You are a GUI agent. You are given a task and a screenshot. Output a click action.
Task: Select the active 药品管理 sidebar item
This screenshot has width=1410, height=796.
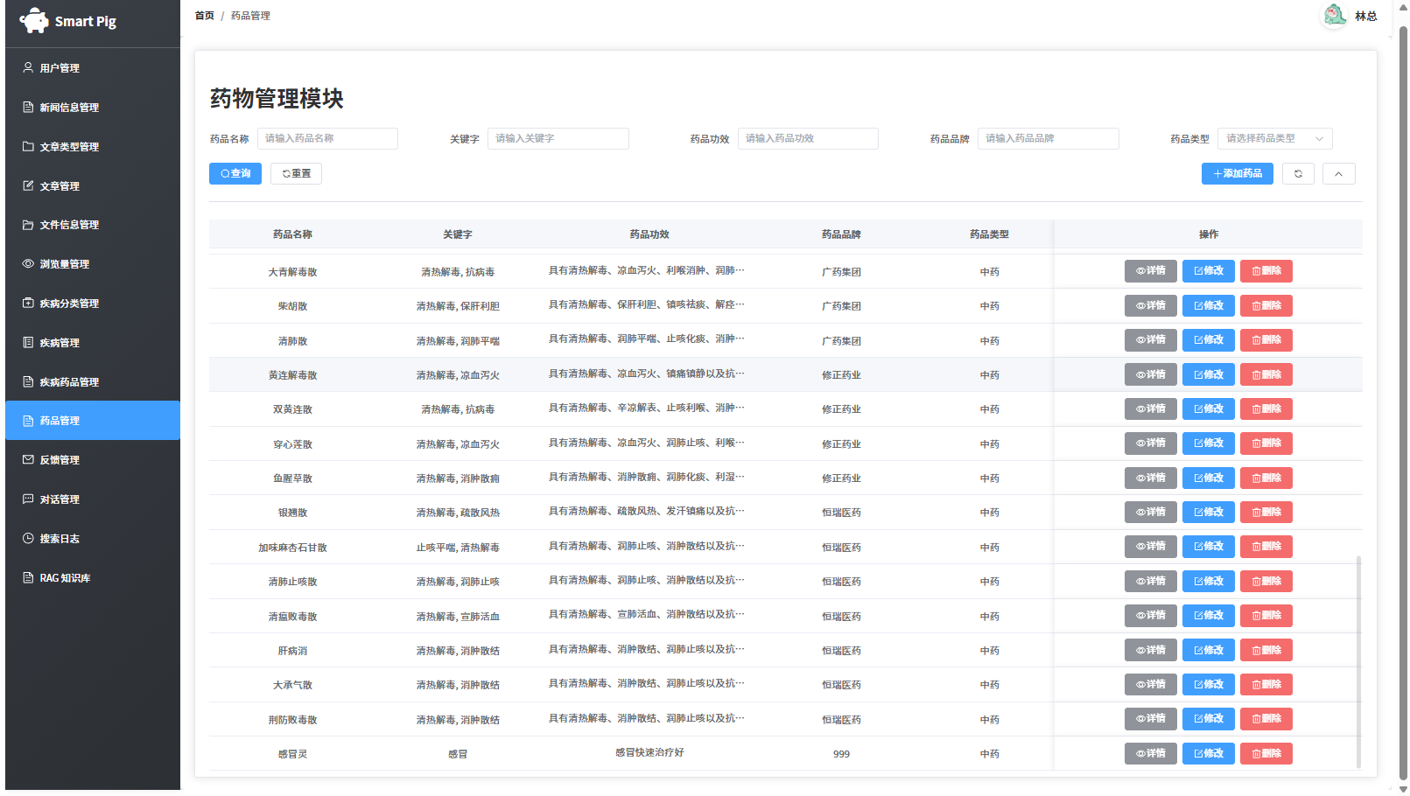coord(93,421)
